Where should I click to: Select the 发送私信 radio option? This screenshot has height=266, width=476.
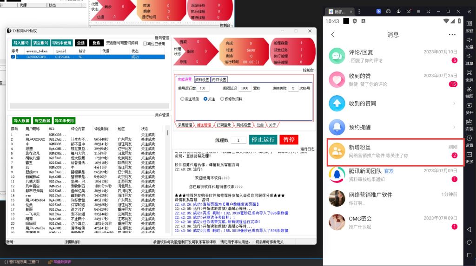(x=182, y=99)
